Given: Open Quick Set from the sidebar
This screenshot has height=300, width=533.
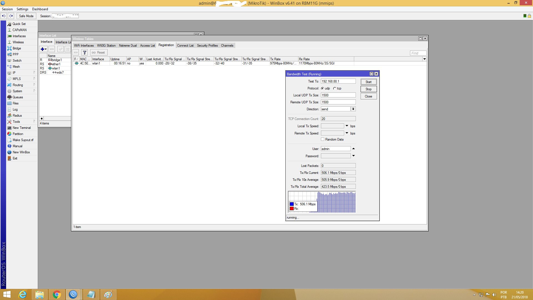Looking at the screenshot, I should (19, 24).
